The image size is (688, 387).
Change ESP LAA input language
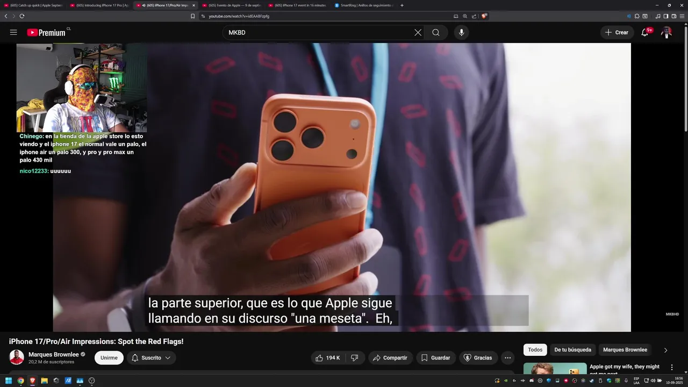point(636,381)
